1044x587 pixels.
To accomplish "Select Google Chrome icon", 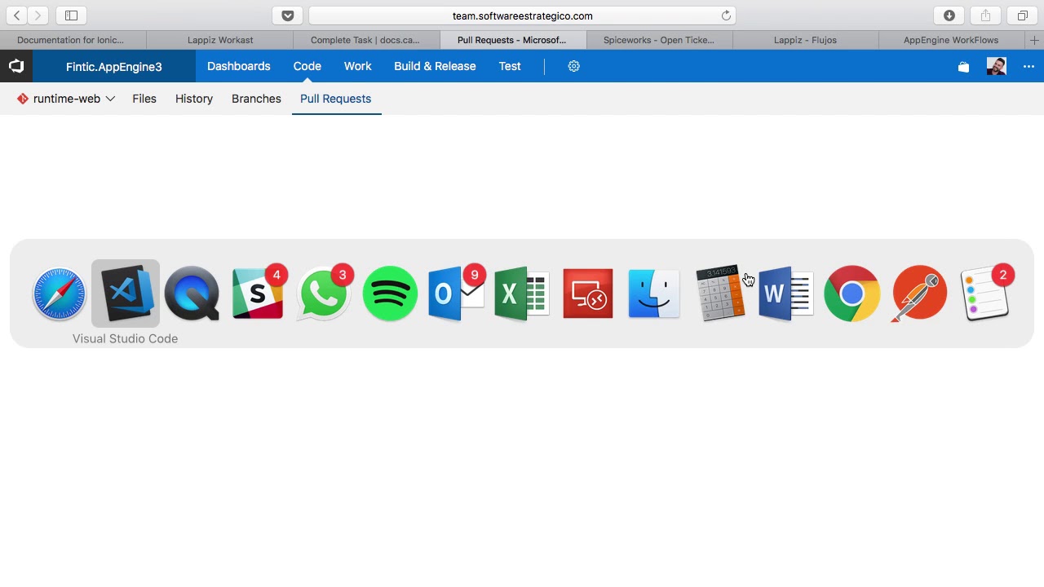I will click(852, 293).
